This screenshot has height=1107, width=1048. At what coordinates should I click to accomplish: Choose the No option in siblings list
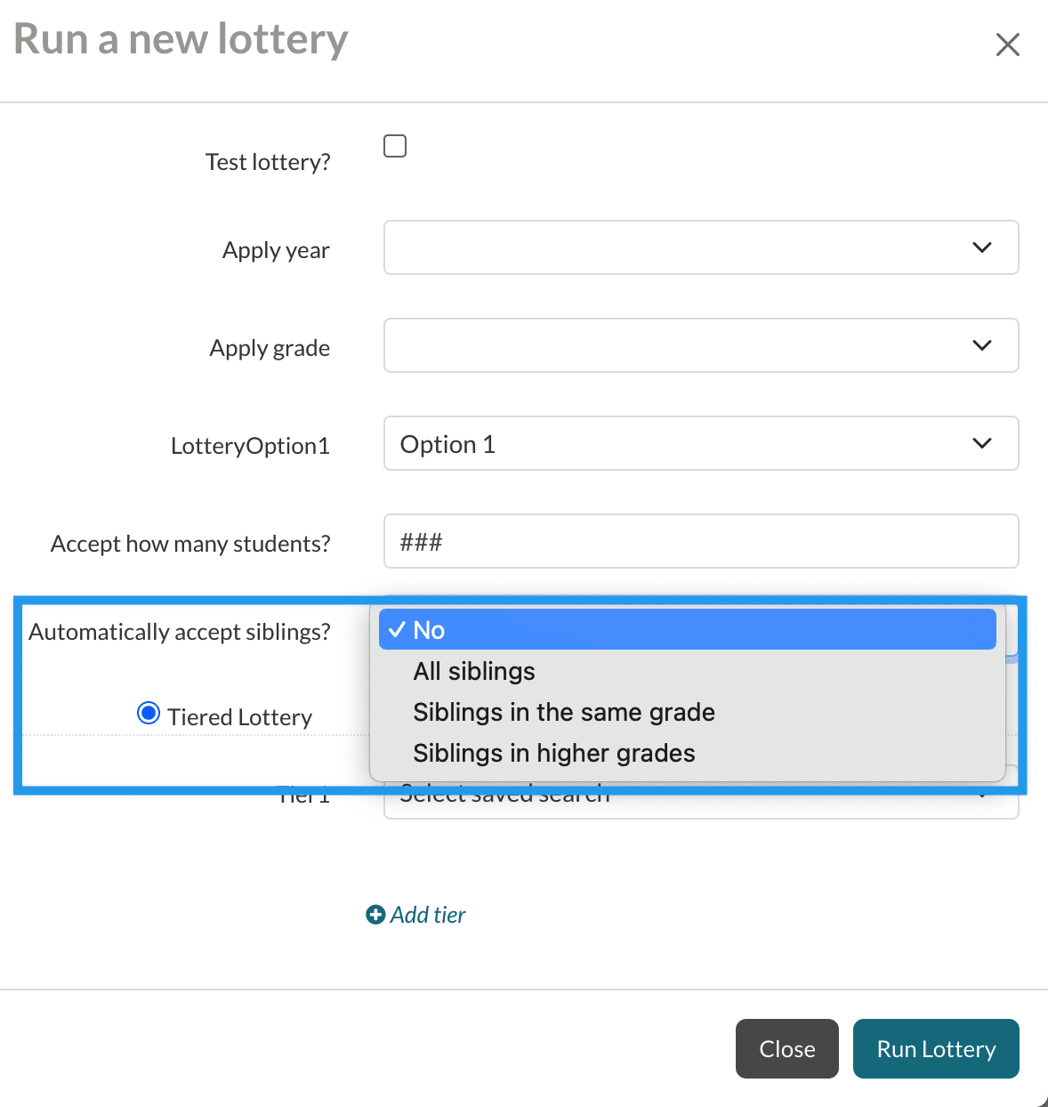coord(687,630)
